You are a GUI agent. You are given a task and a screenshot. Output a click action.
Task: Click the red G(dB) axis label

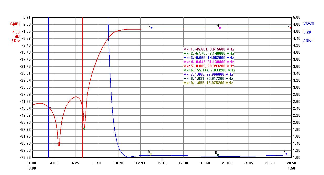coord(15,24)
